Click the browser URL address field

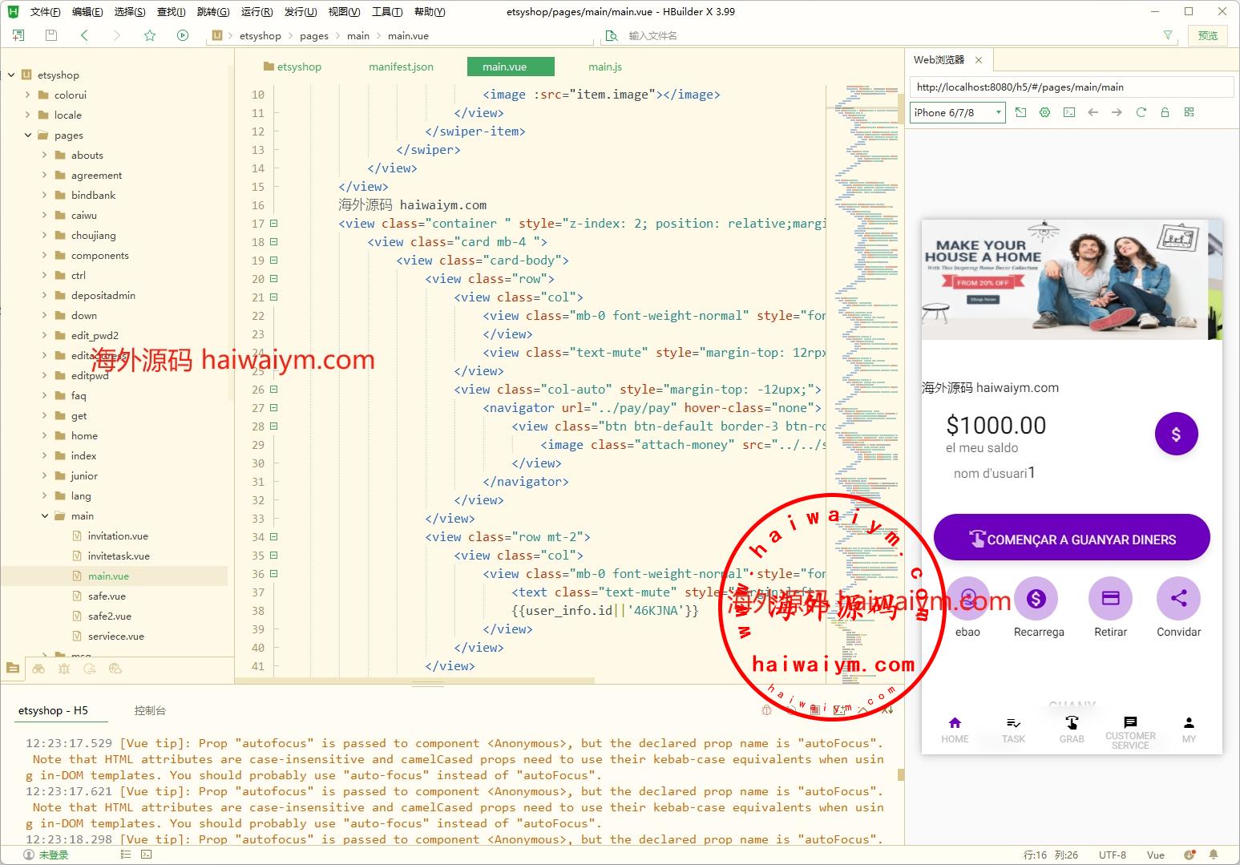coord(1071,87)
